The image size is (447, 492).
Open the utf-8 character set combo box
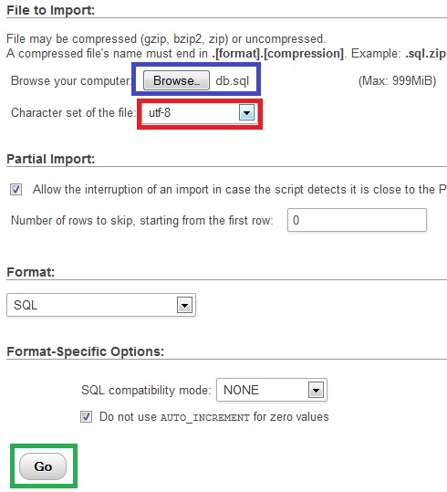click(x=200, y=113)
